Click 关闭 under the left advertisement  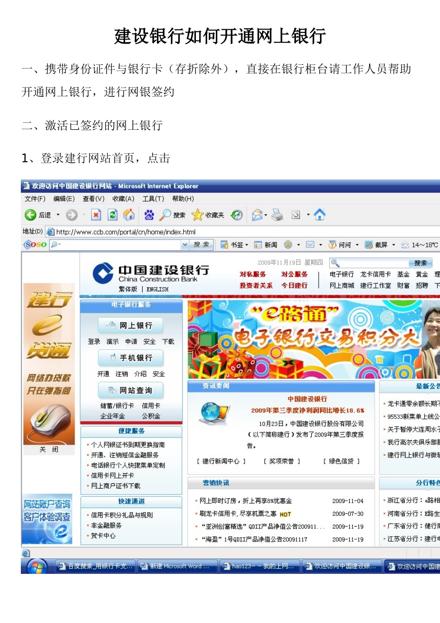coord(49,450)
